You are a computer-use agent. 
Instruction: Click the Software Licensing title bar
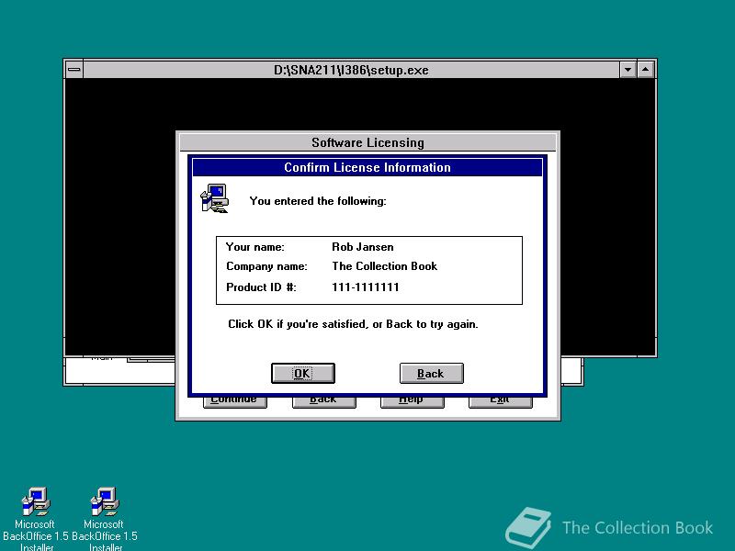(368, 142)
